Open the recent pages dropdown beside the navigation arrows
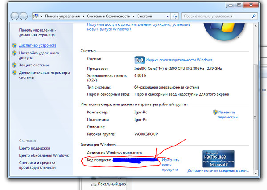 pyautogui.click(x=30, y=16)
